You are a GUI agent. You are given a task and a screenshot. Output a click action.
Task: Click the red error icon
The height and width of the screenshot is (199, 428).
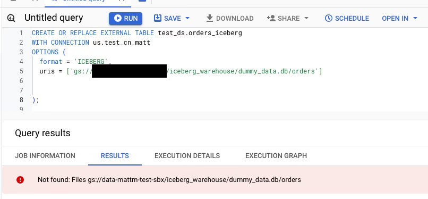20,180
